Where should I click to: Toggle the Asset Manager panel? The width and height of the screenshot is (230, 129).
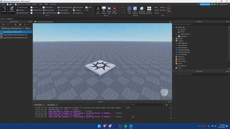pos(22,7)
